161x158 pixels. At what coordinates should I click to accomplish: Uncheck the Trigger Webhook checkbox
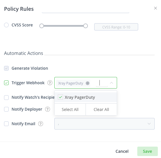6,83
